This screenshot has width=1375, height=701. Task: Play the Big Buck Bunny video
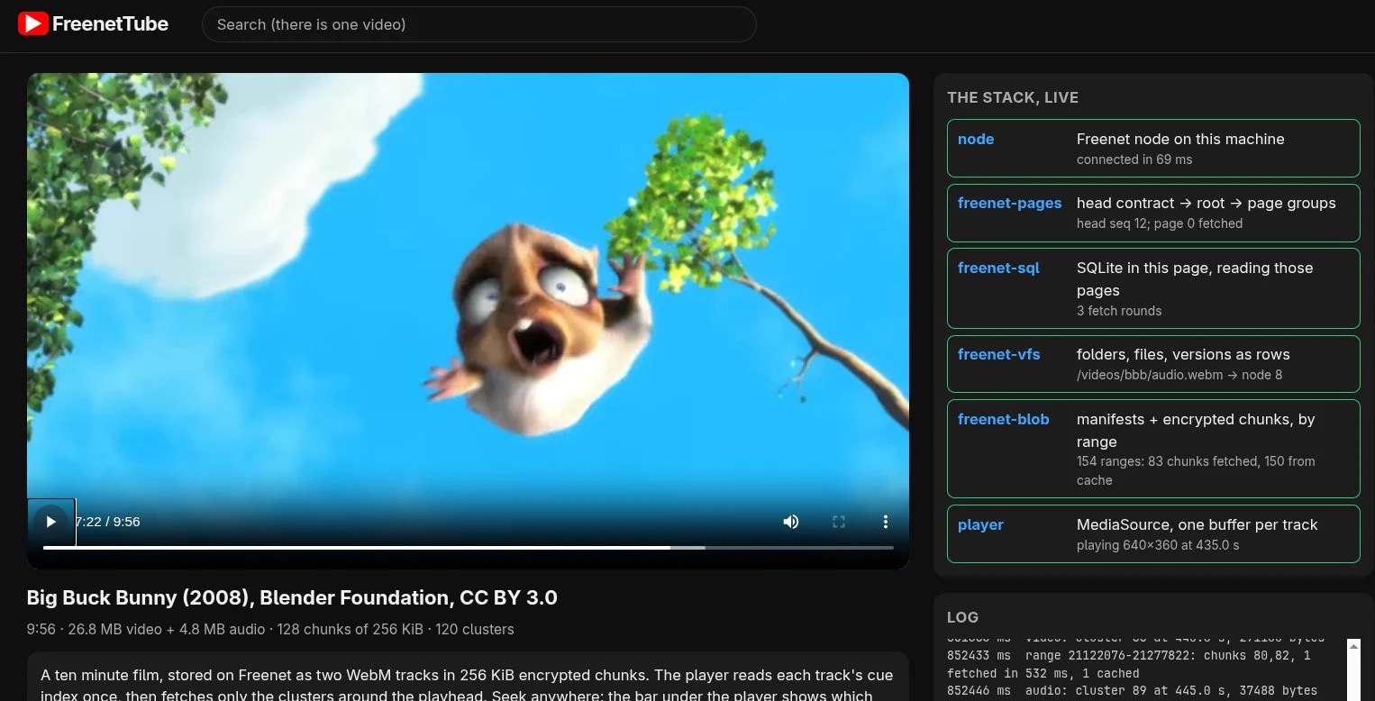coord(50,522)
